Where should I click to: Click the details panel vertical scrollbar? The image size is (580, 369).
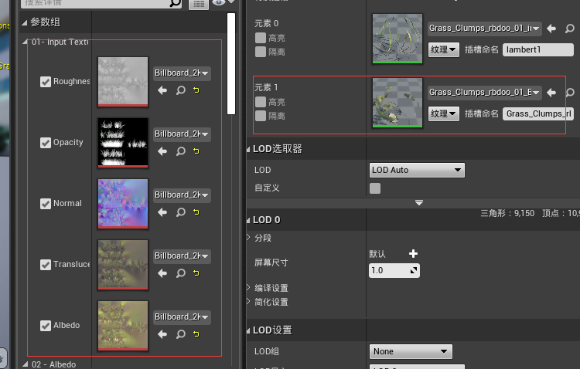[x=231, y=63]
